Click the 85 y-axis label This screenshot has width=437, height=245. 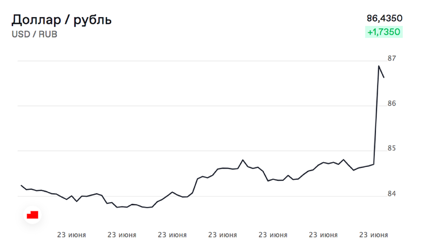coord(392,148)
